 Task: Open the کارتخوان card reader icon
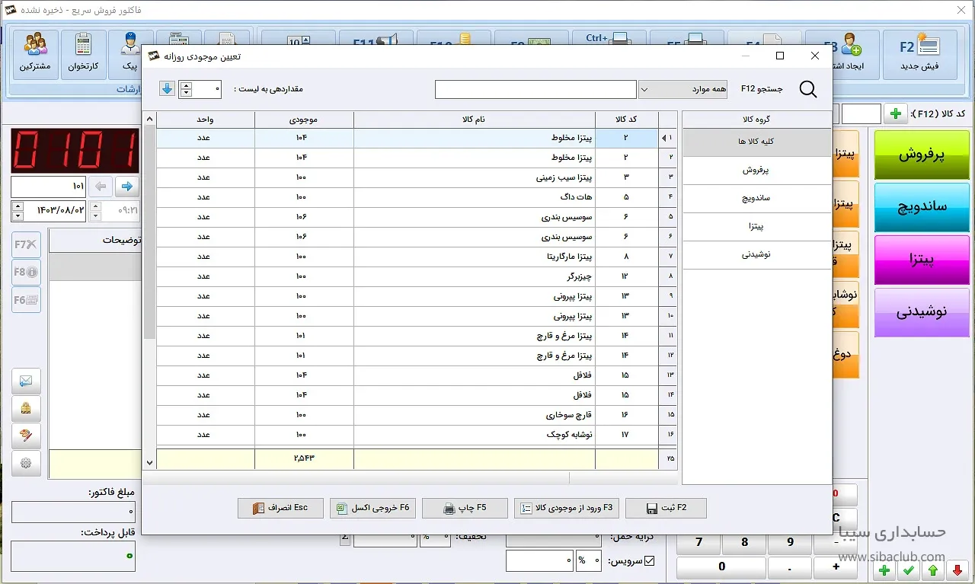[x=84, y=53]
